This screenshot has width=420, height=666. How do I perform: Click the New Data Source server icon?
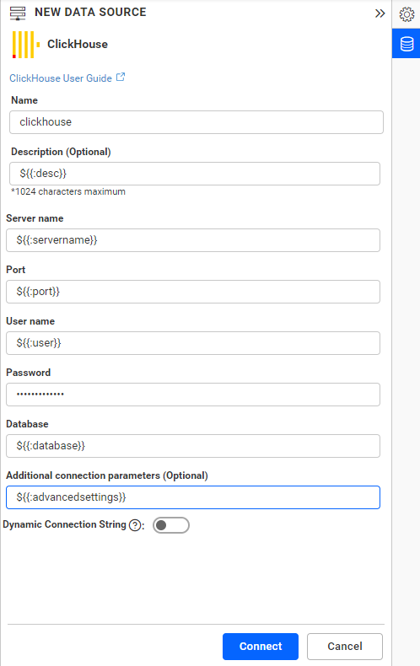[x=18, y=13]
